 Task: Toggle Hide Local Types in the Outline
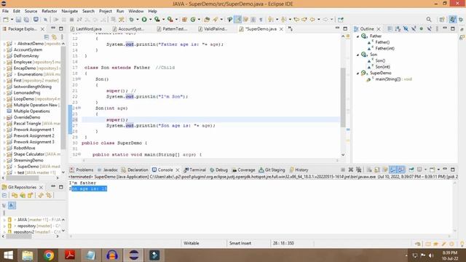pyautogui.click(x=429, y=29)
